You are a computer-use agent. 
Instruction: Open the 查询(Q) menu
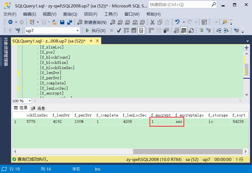(70, 14)
